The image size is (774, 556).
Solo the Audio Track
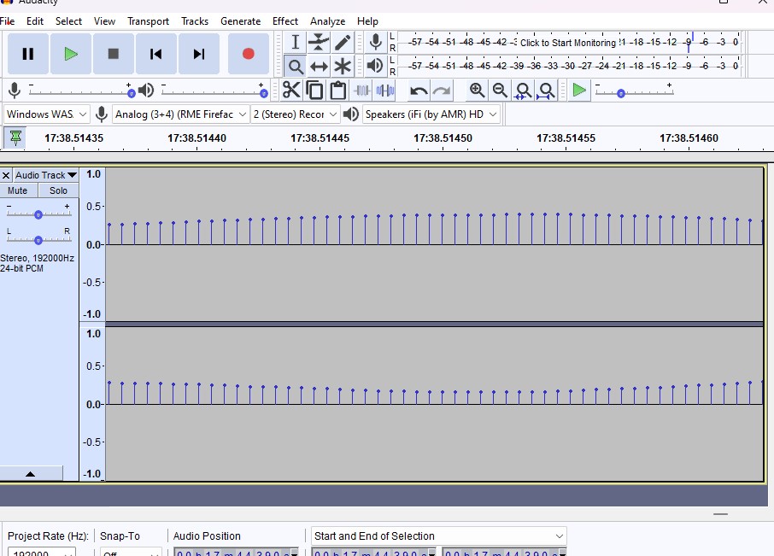58,190
